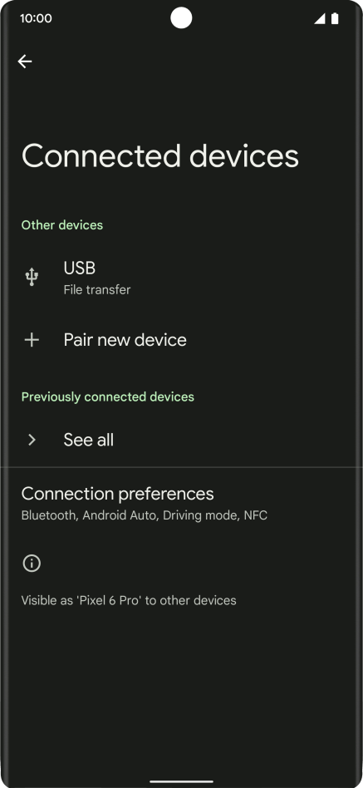363x788 pixels.
Task: Tap the bottom navigation gesture handle
Action: pyautogui.click(x=181, y=781)
